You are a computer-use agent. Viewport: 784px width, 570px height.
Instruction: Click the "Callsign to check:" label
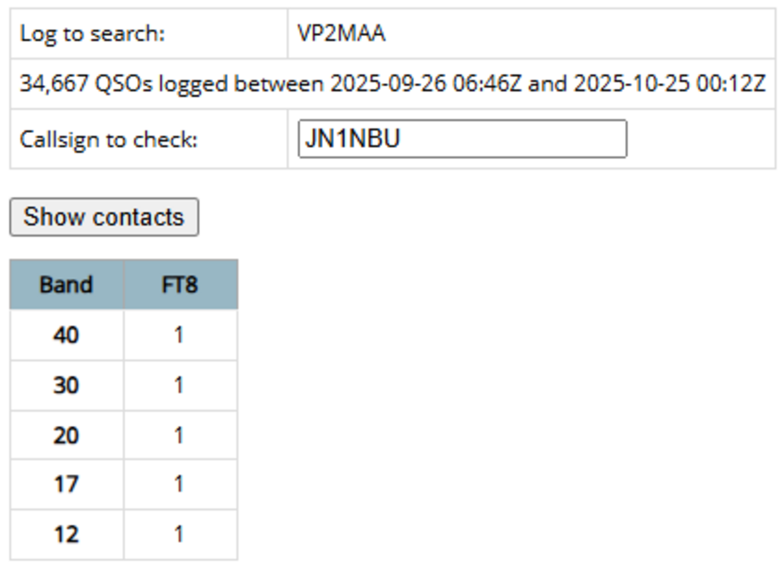pos(109,139)
